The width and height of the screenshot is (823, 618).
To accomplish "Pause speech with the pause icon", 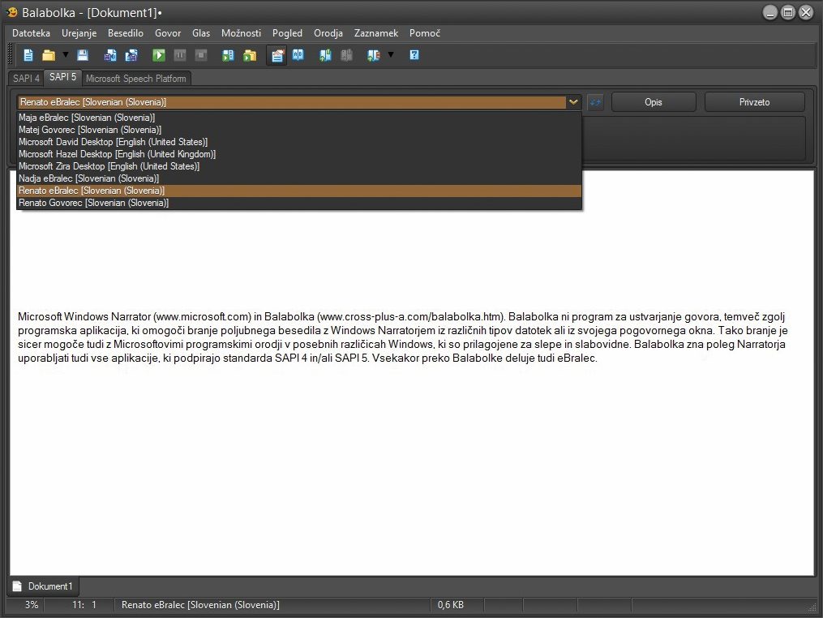I will [x=179, y=55].
